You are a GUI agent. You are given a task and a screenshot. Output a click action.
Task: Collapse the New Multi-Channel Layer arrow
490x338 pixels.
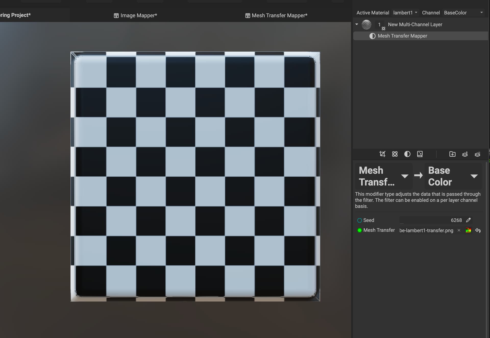coord(357,25)
